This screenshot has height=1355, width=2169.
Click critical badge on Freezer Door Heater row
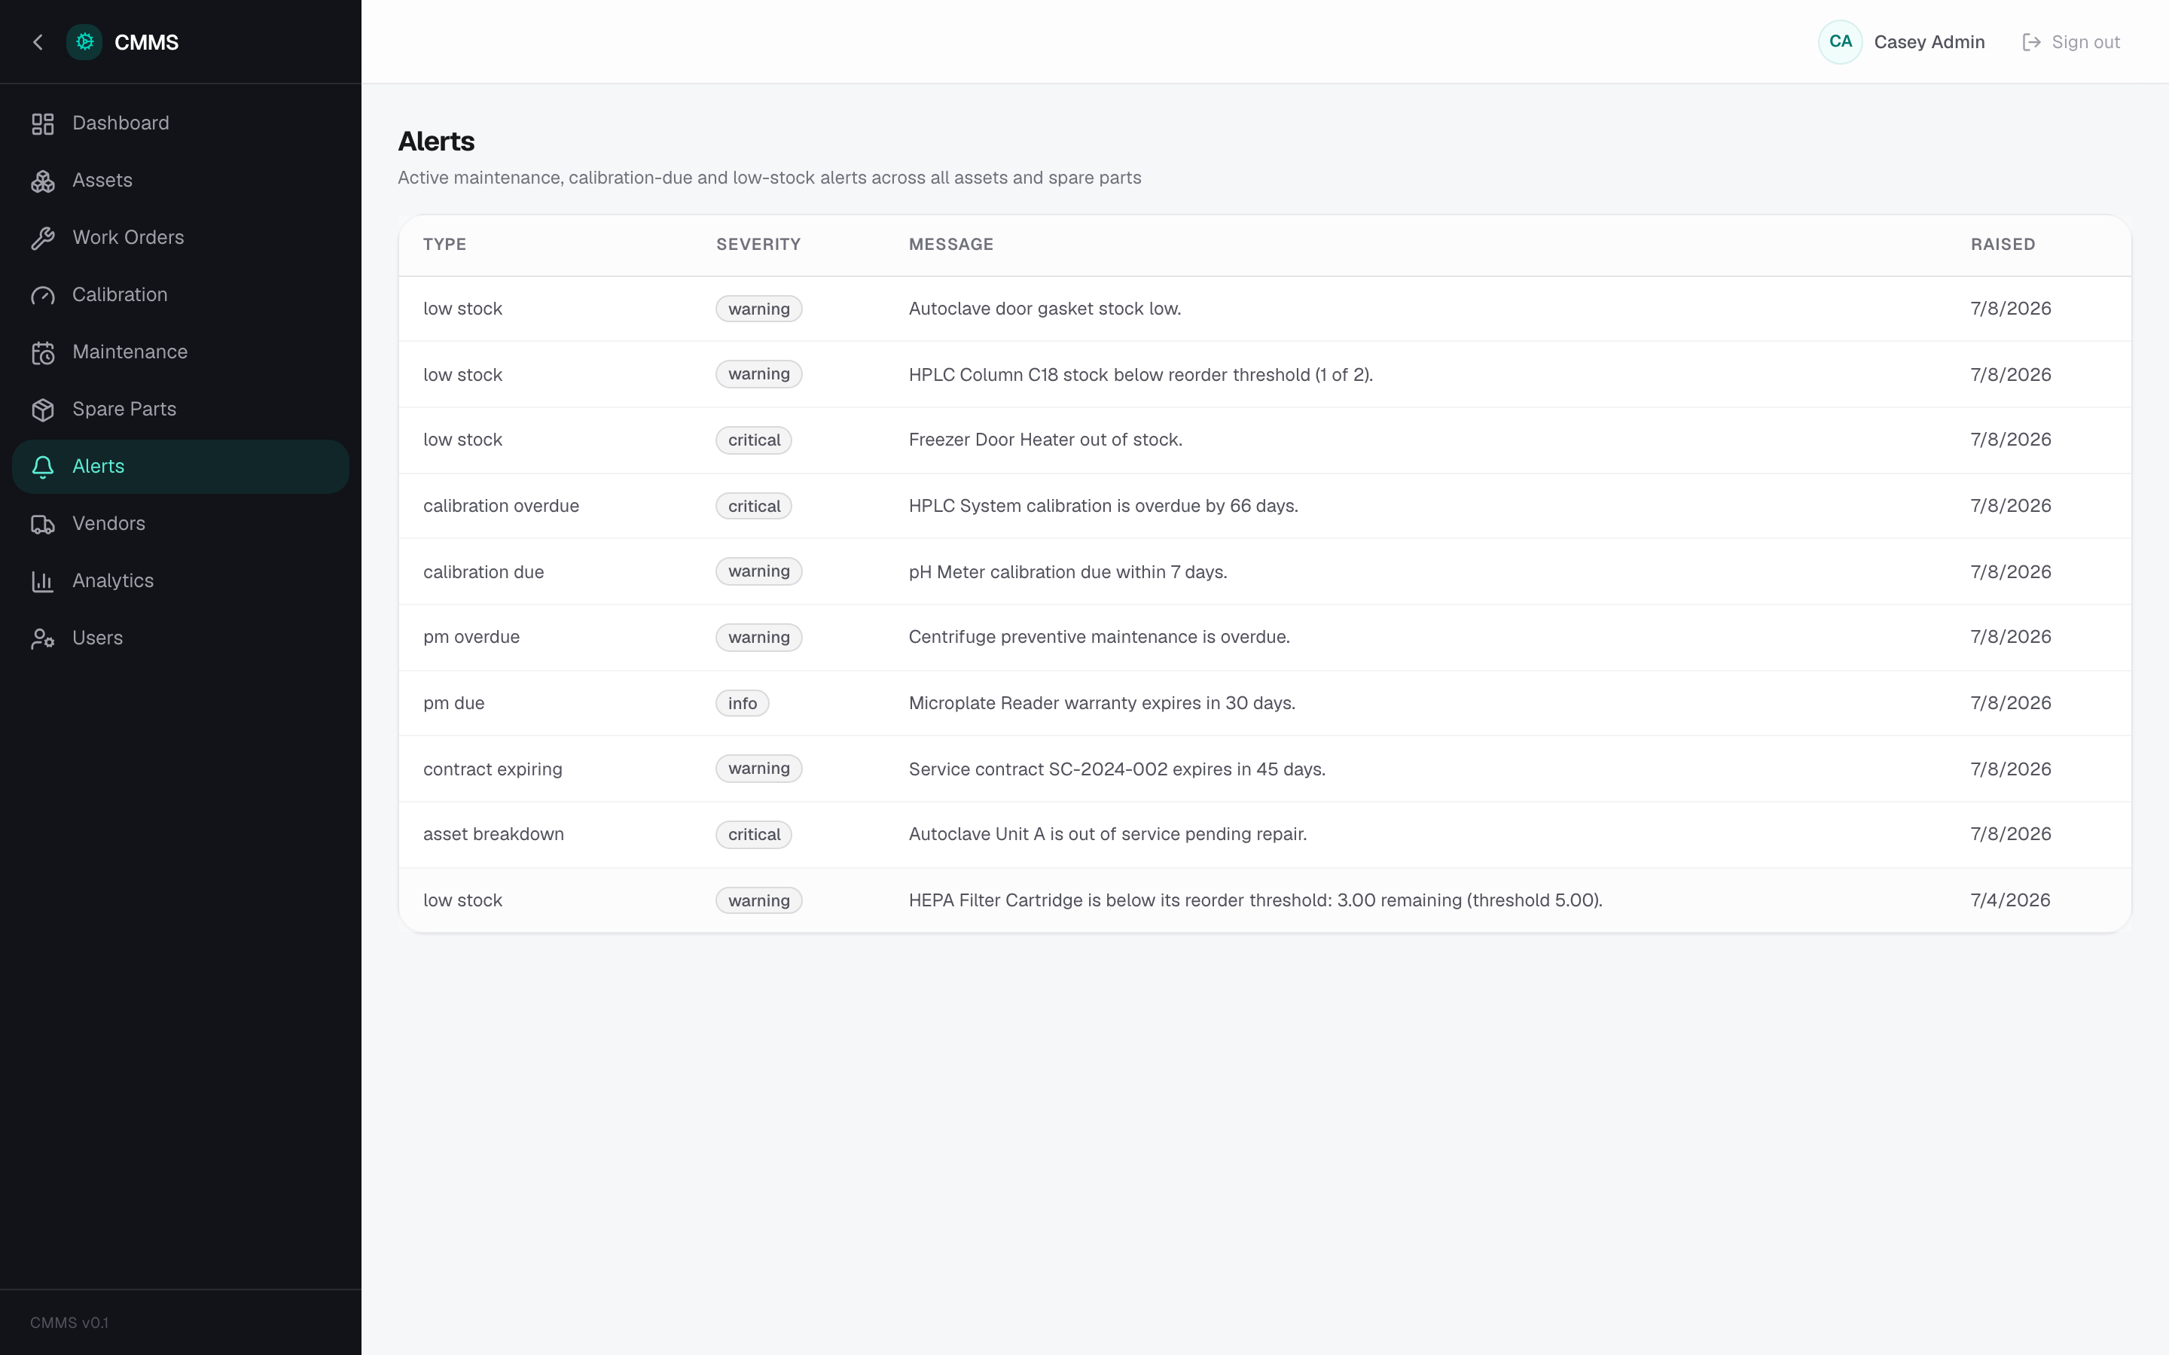click(754, 440)
